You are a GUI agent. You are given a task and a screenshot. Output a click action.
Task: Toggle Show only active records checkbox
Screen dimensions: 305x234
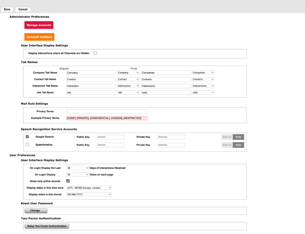[x=68, y=181]
